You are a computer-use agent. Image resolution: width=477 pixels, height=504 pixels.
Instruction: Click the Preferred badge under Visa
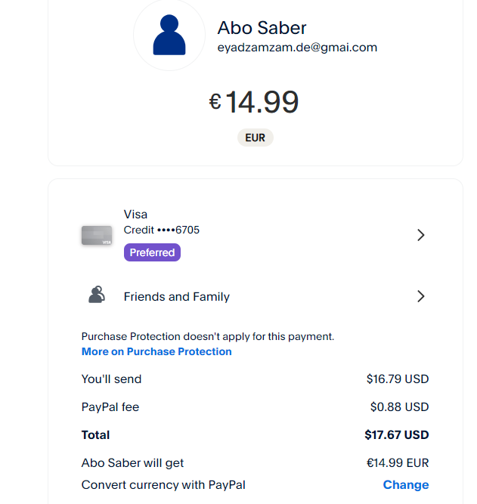tap(152, 252)
